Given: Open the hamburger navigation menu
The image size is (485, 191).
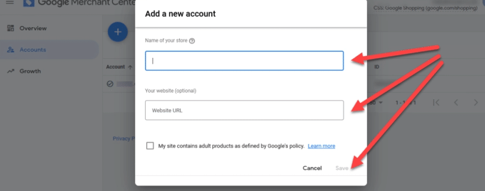Looking at the screenshot, I should point(10,2).
